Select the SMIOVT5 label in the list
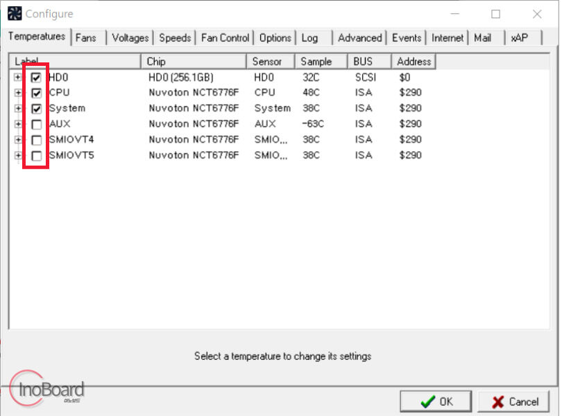Screen dimensions: 562x416 tap(71, 155)
